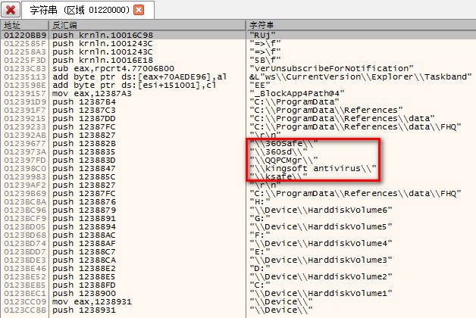This screenshot has height=318, width=476.
Task: Select the "H:" string
Action: pos(260,201)
